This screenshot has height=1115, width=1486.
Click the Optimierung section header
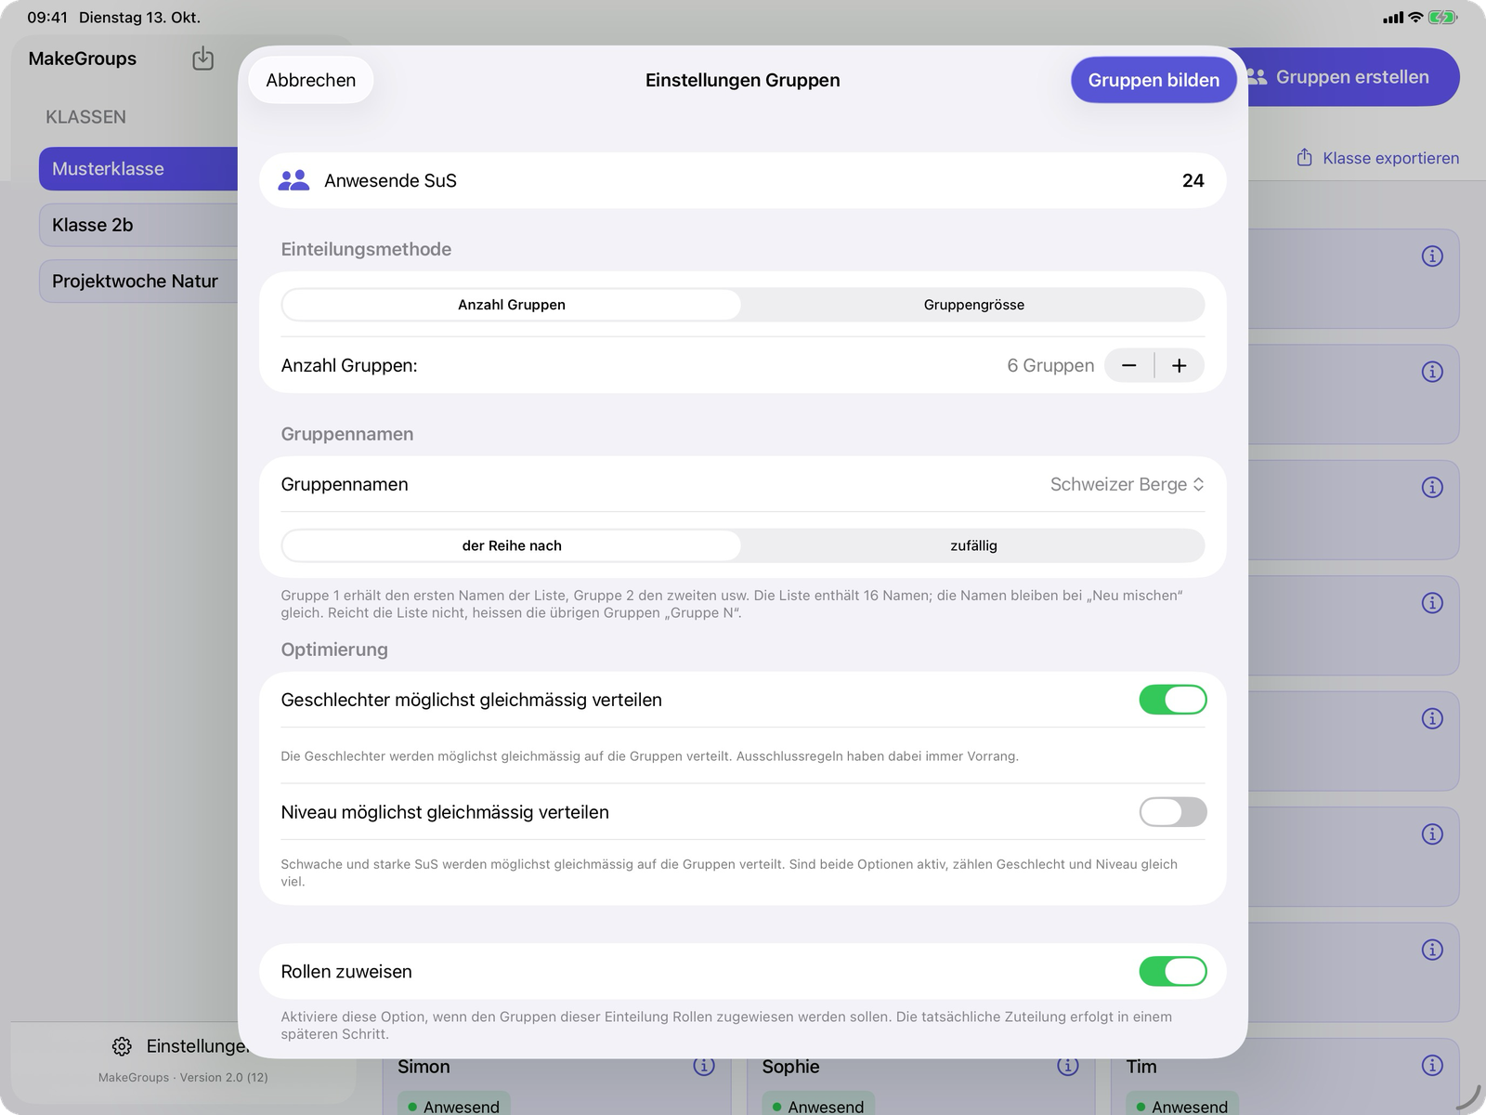334,649
